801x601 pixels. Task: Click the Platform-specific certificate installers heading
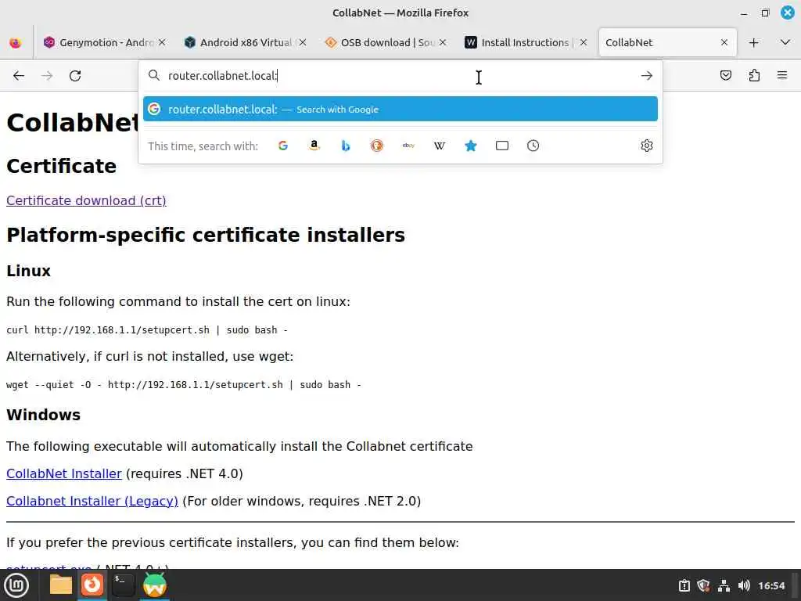(x=206, y=235)
